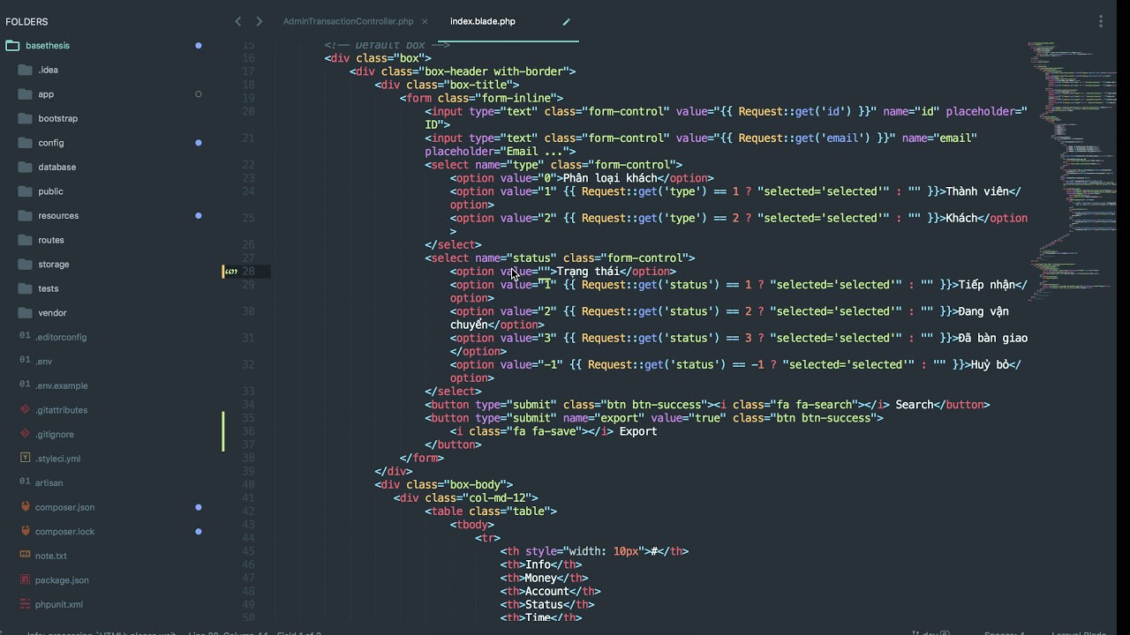Click line number 44 in the gutter
This screenshot has width=1130, height=635.
click(248, 538)
